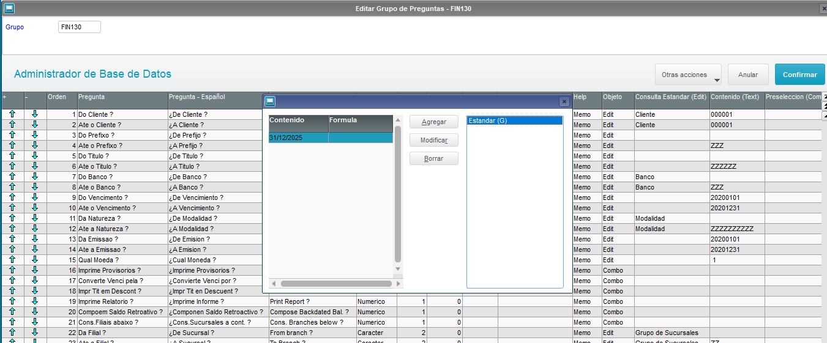Click '20200101' in 'Do Vencimento' row
Screen dimensions: 827x343
[x=737, y=197]
